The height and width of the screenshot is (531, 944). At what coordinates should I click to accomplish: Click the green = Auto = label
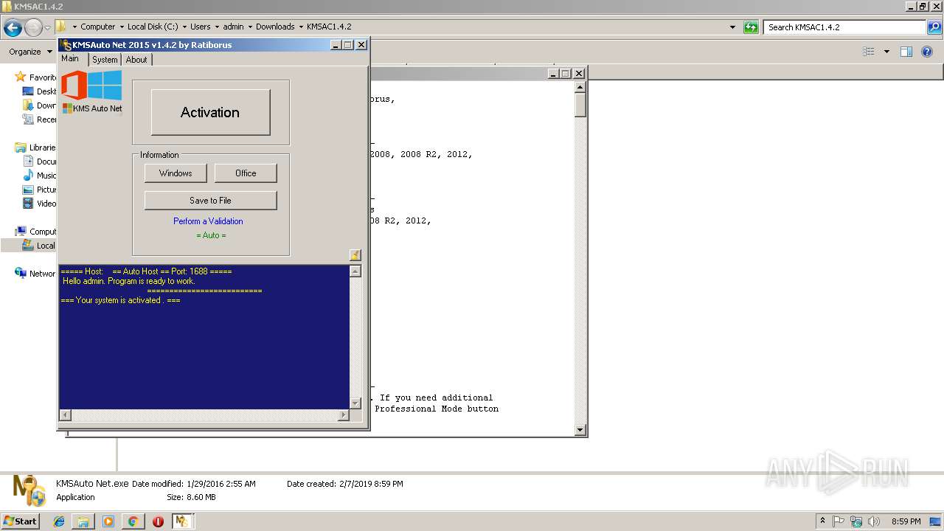coord(211,235)
